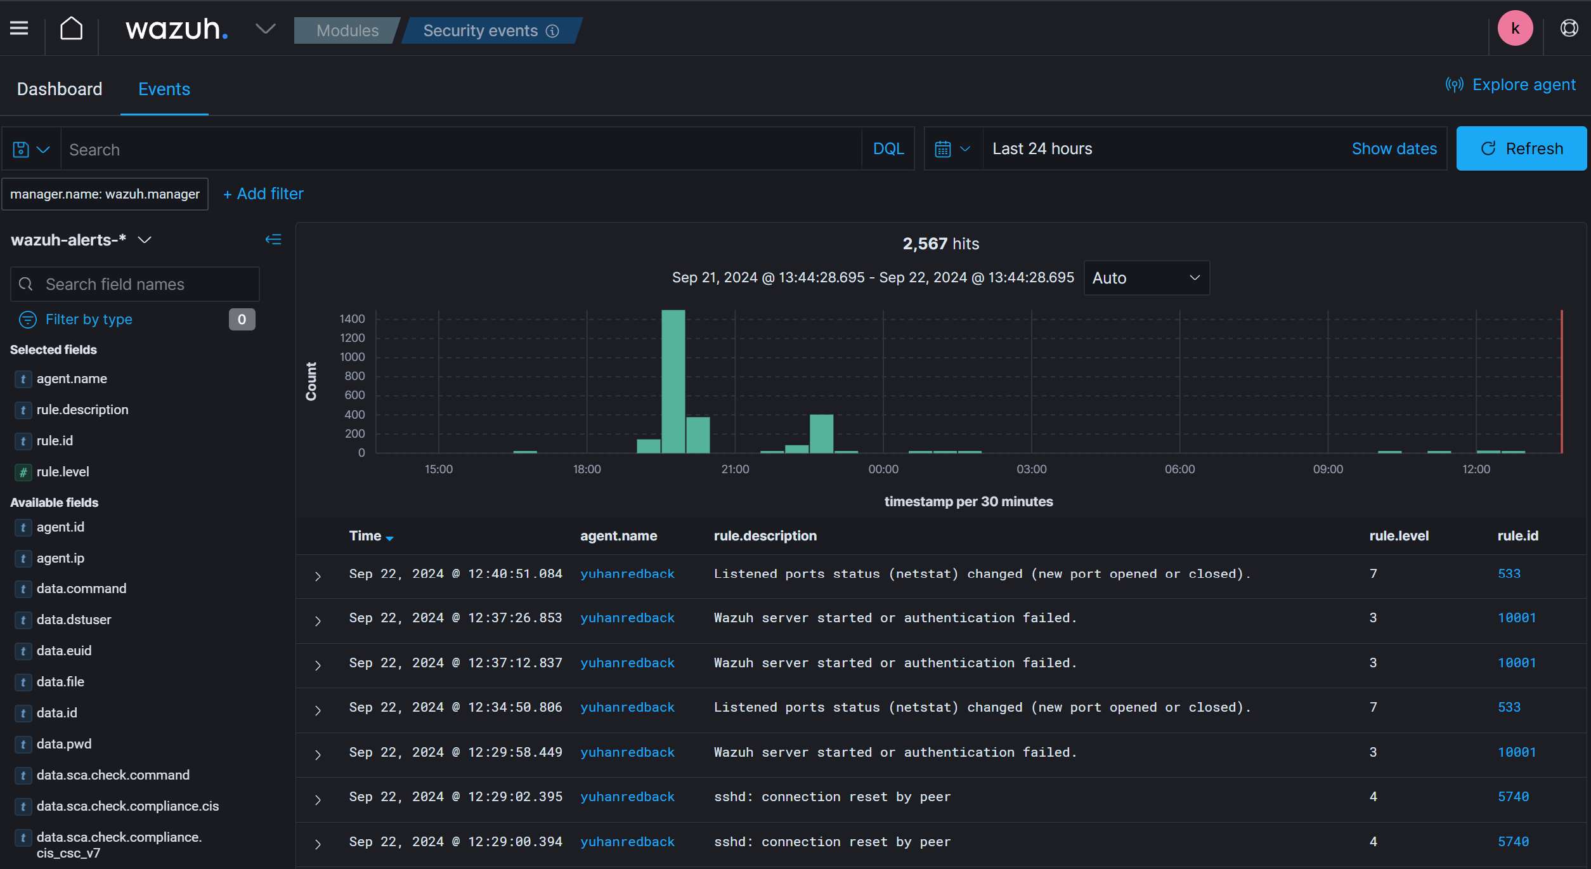This screenshot has height=869, width=1591.
Task: Select rule.description selected field
Action: (82, 410)
